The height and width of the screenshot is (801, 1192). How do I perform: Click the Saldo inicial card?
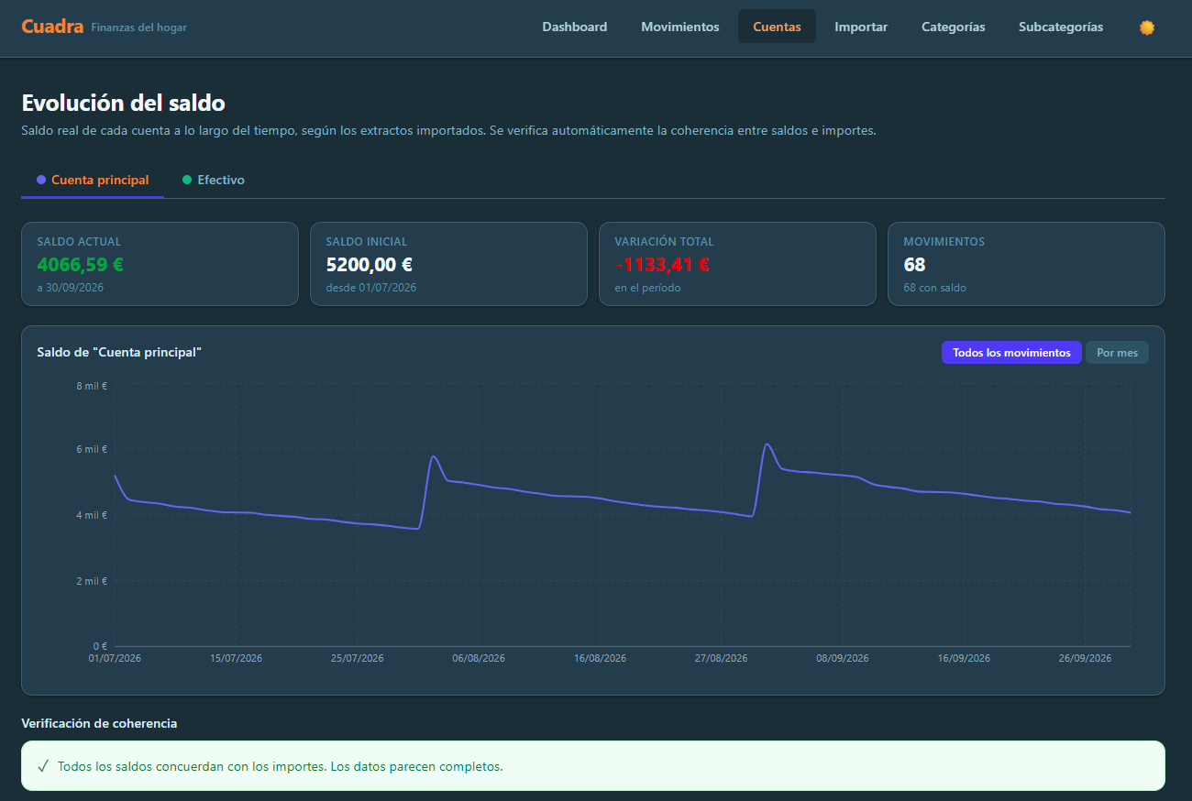(x=448, y=264)
